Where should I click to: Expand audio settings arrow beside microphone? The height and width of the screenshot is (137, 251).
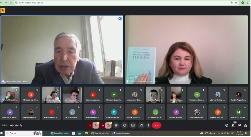[x=90, y=125]
